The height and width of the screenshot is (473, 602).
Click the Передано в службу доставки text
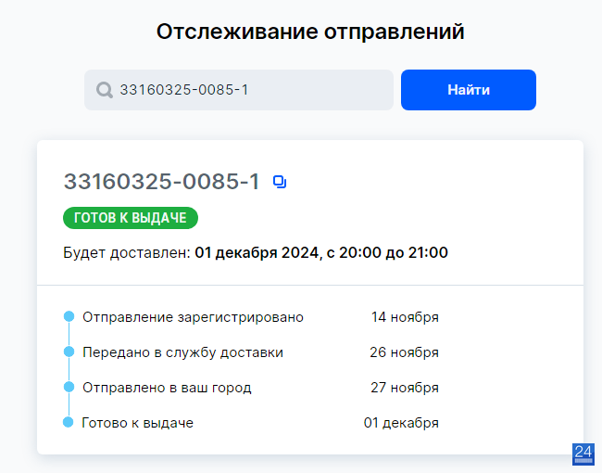tap(182, 352)
